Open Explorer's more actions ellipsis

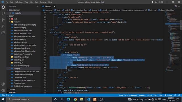(37, 6)
